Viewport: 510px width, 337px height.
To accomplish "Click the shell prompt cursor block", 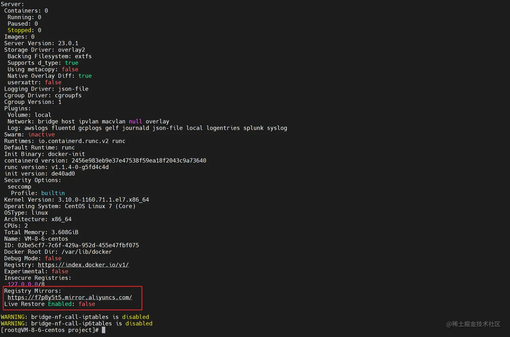I will [x=104, y=330].
